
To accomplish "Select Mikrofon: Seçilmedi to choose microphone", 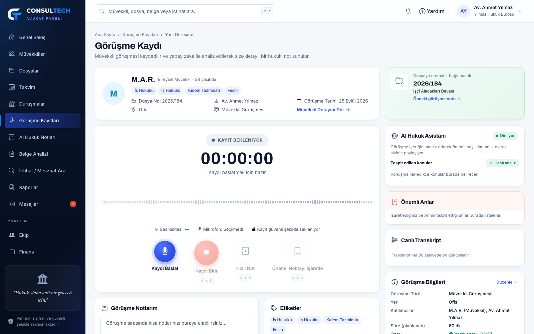I will coord(220,229).
